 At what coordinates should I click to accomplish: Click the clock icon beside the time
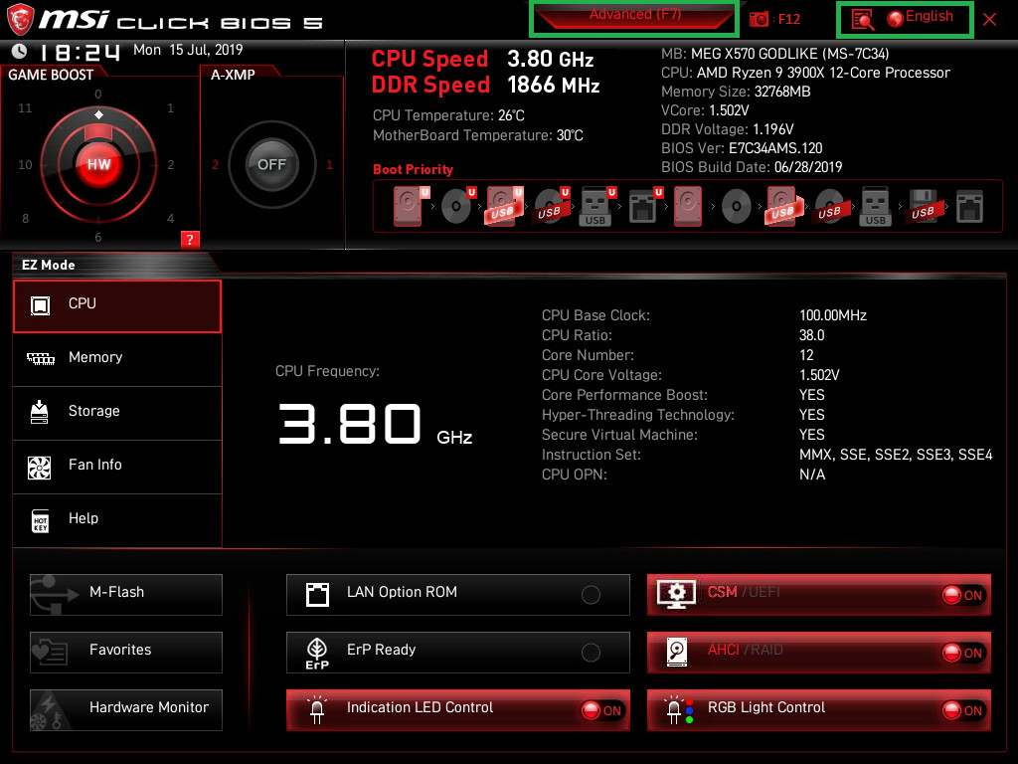coord(20,51)
